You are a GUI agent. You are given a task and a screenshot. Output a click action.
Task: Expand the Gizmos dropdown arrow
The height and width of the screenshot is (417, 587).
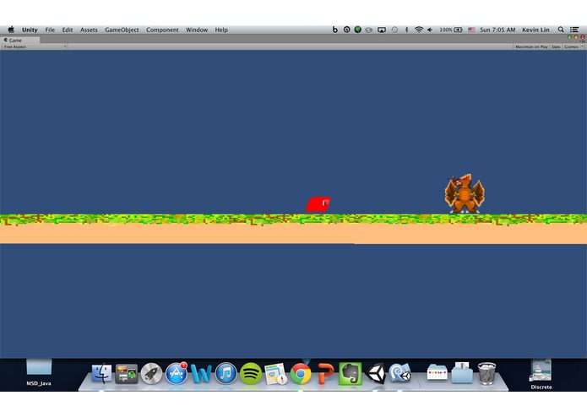(x=582, y=46)
